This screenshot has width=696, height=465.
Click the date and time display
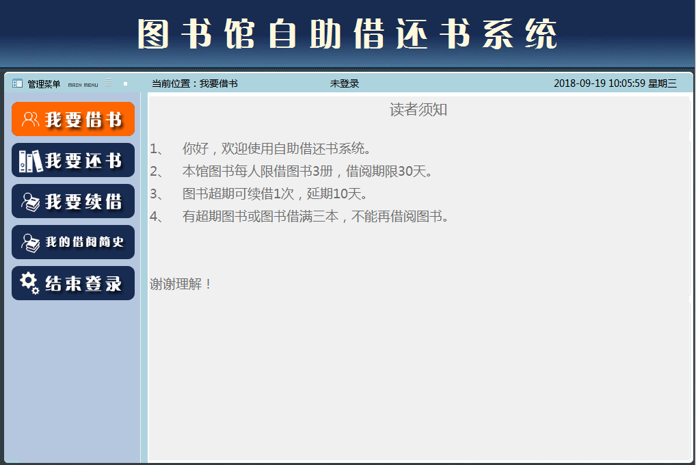tap(615, 83)
